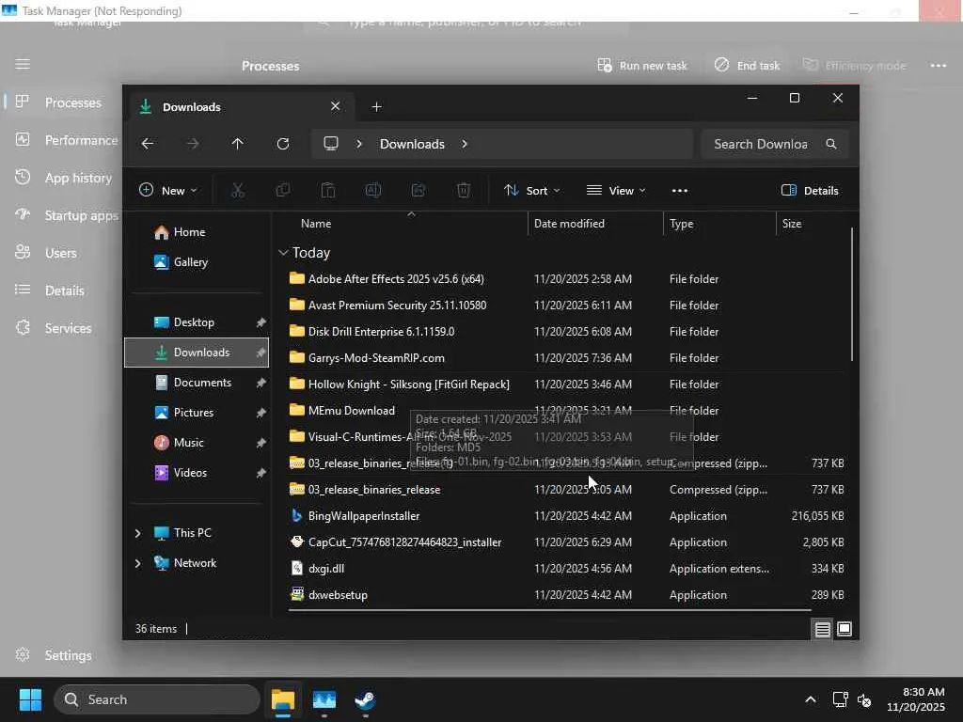Expand This PC in navigation pane
963x722 pixels.
137,533
